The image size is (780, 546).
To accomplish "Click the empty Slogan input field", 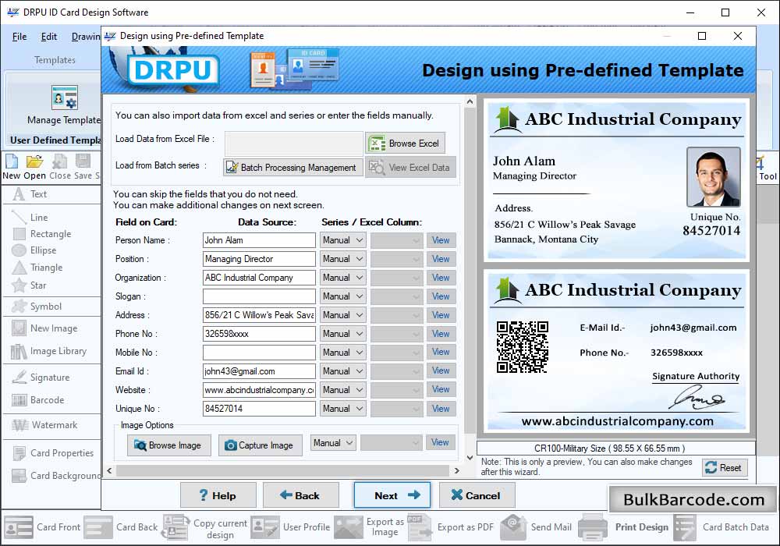I will click(259, 296).
